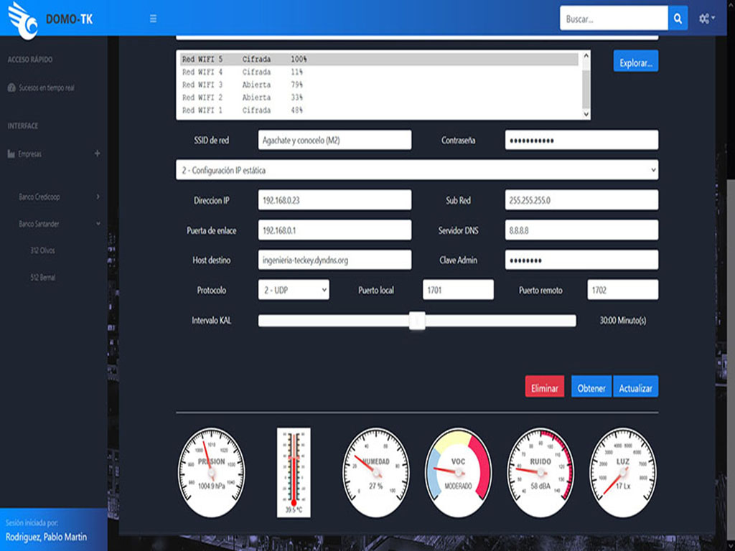
Task: Open the settings gears menu
Action: coord(707,19)
